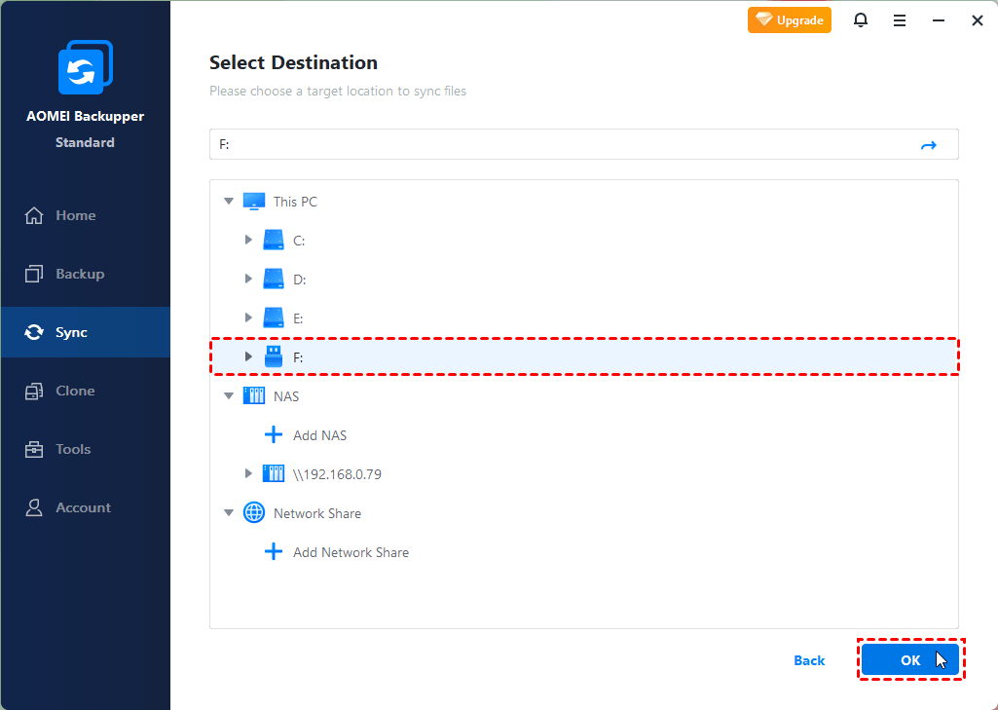This screenshot has height=710, width=998.
Task: Go to the Backup section
Action: click(79, 274)
